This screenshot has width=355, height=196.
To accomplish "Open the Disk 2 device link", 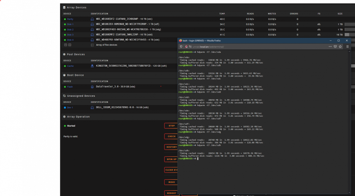I will click(70, 30).
